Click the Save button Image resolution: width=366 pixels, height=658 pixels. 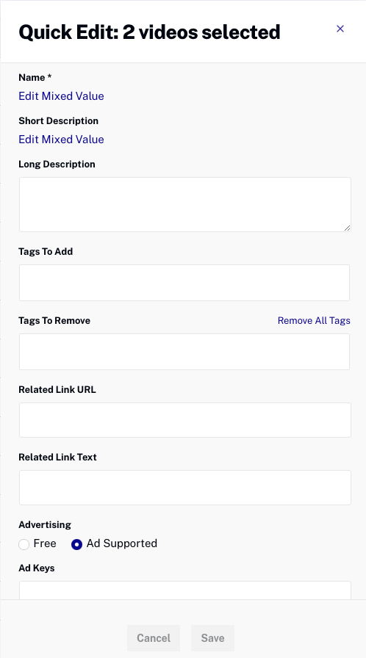point(213,638)
